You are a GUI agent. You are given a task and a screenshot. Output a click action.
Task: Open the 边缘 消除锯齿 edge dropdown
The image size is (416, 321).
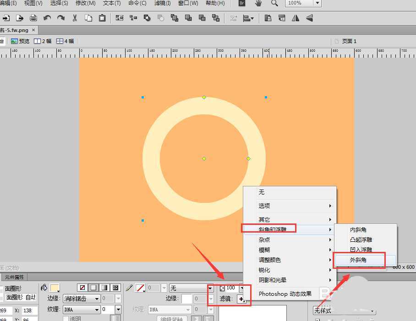click(x=98, y=298)
